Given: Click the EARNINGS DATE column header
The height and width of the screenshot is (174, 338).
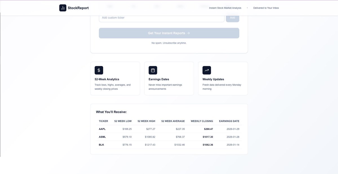Looking at the screenshot, I should click(x=229, y=121).
